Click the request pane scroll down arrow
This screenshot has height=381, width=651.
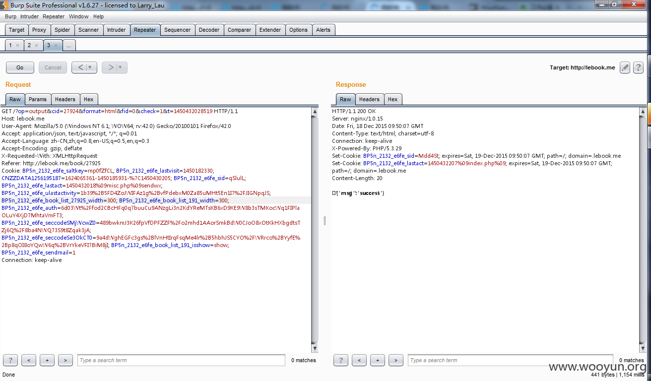(315, 348)
